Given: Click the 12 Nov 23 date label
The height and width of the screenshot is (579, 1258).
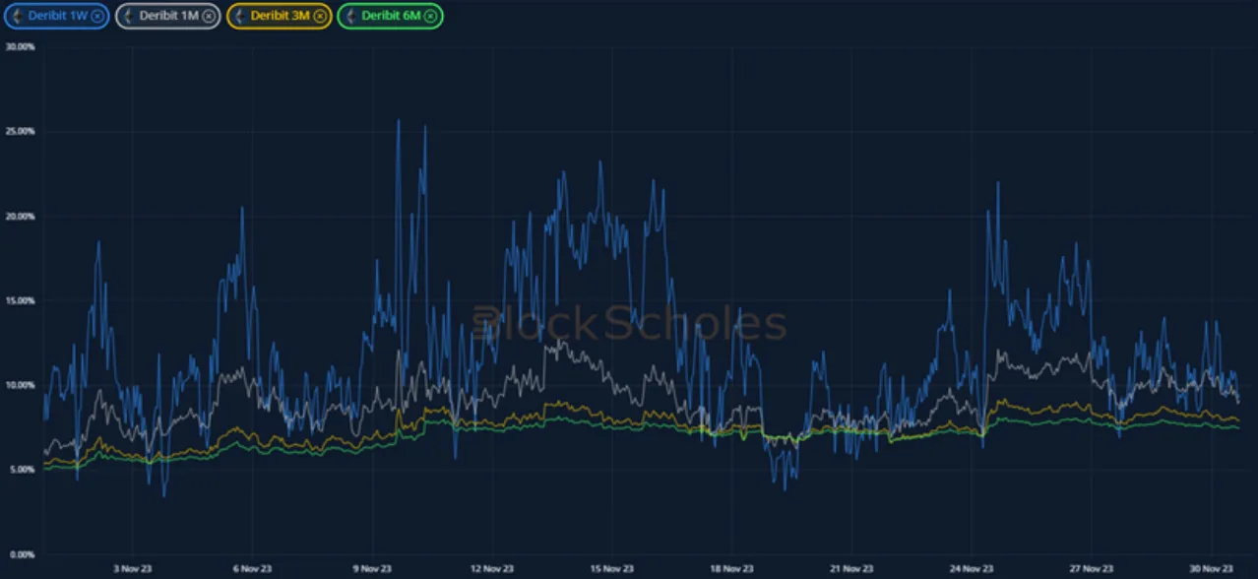Looking at the screenshot, I should point(492,568).
